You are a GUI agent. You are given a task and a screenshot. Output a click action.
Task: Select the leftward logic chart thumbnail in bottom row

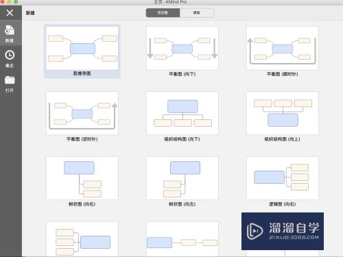click(82, 239)
